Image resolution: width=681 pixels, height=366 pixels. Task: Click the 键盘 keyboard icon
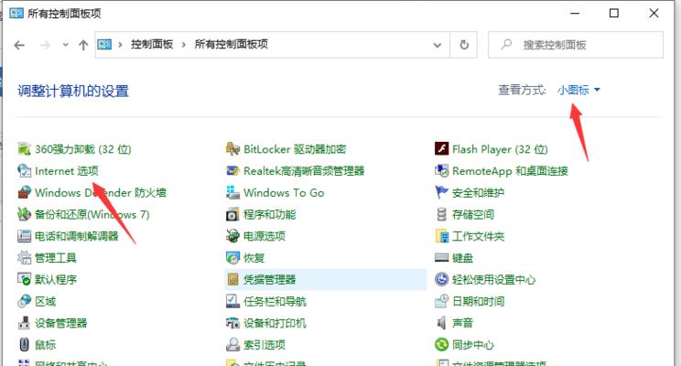441,257
